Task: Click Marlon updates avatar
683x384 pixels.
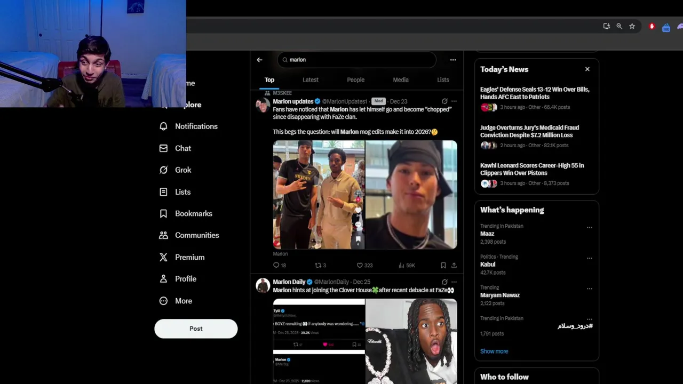Action: 263,105
